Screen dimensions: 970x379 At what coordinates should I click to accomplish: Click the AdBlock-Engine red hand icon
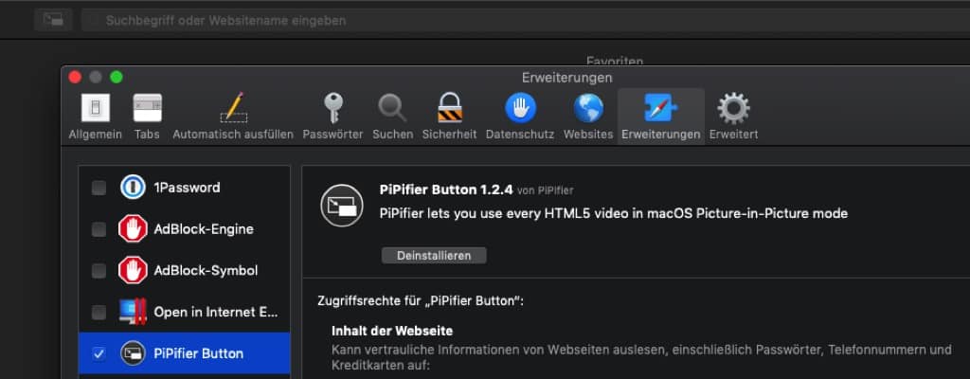(133, 229)
